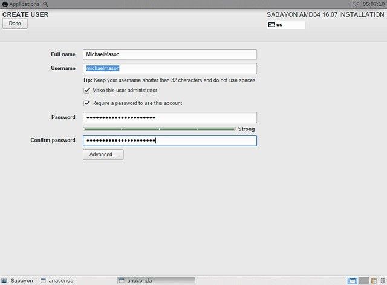387x285 pixels.
Task: Click the Password field
Action: pos(170,117)
